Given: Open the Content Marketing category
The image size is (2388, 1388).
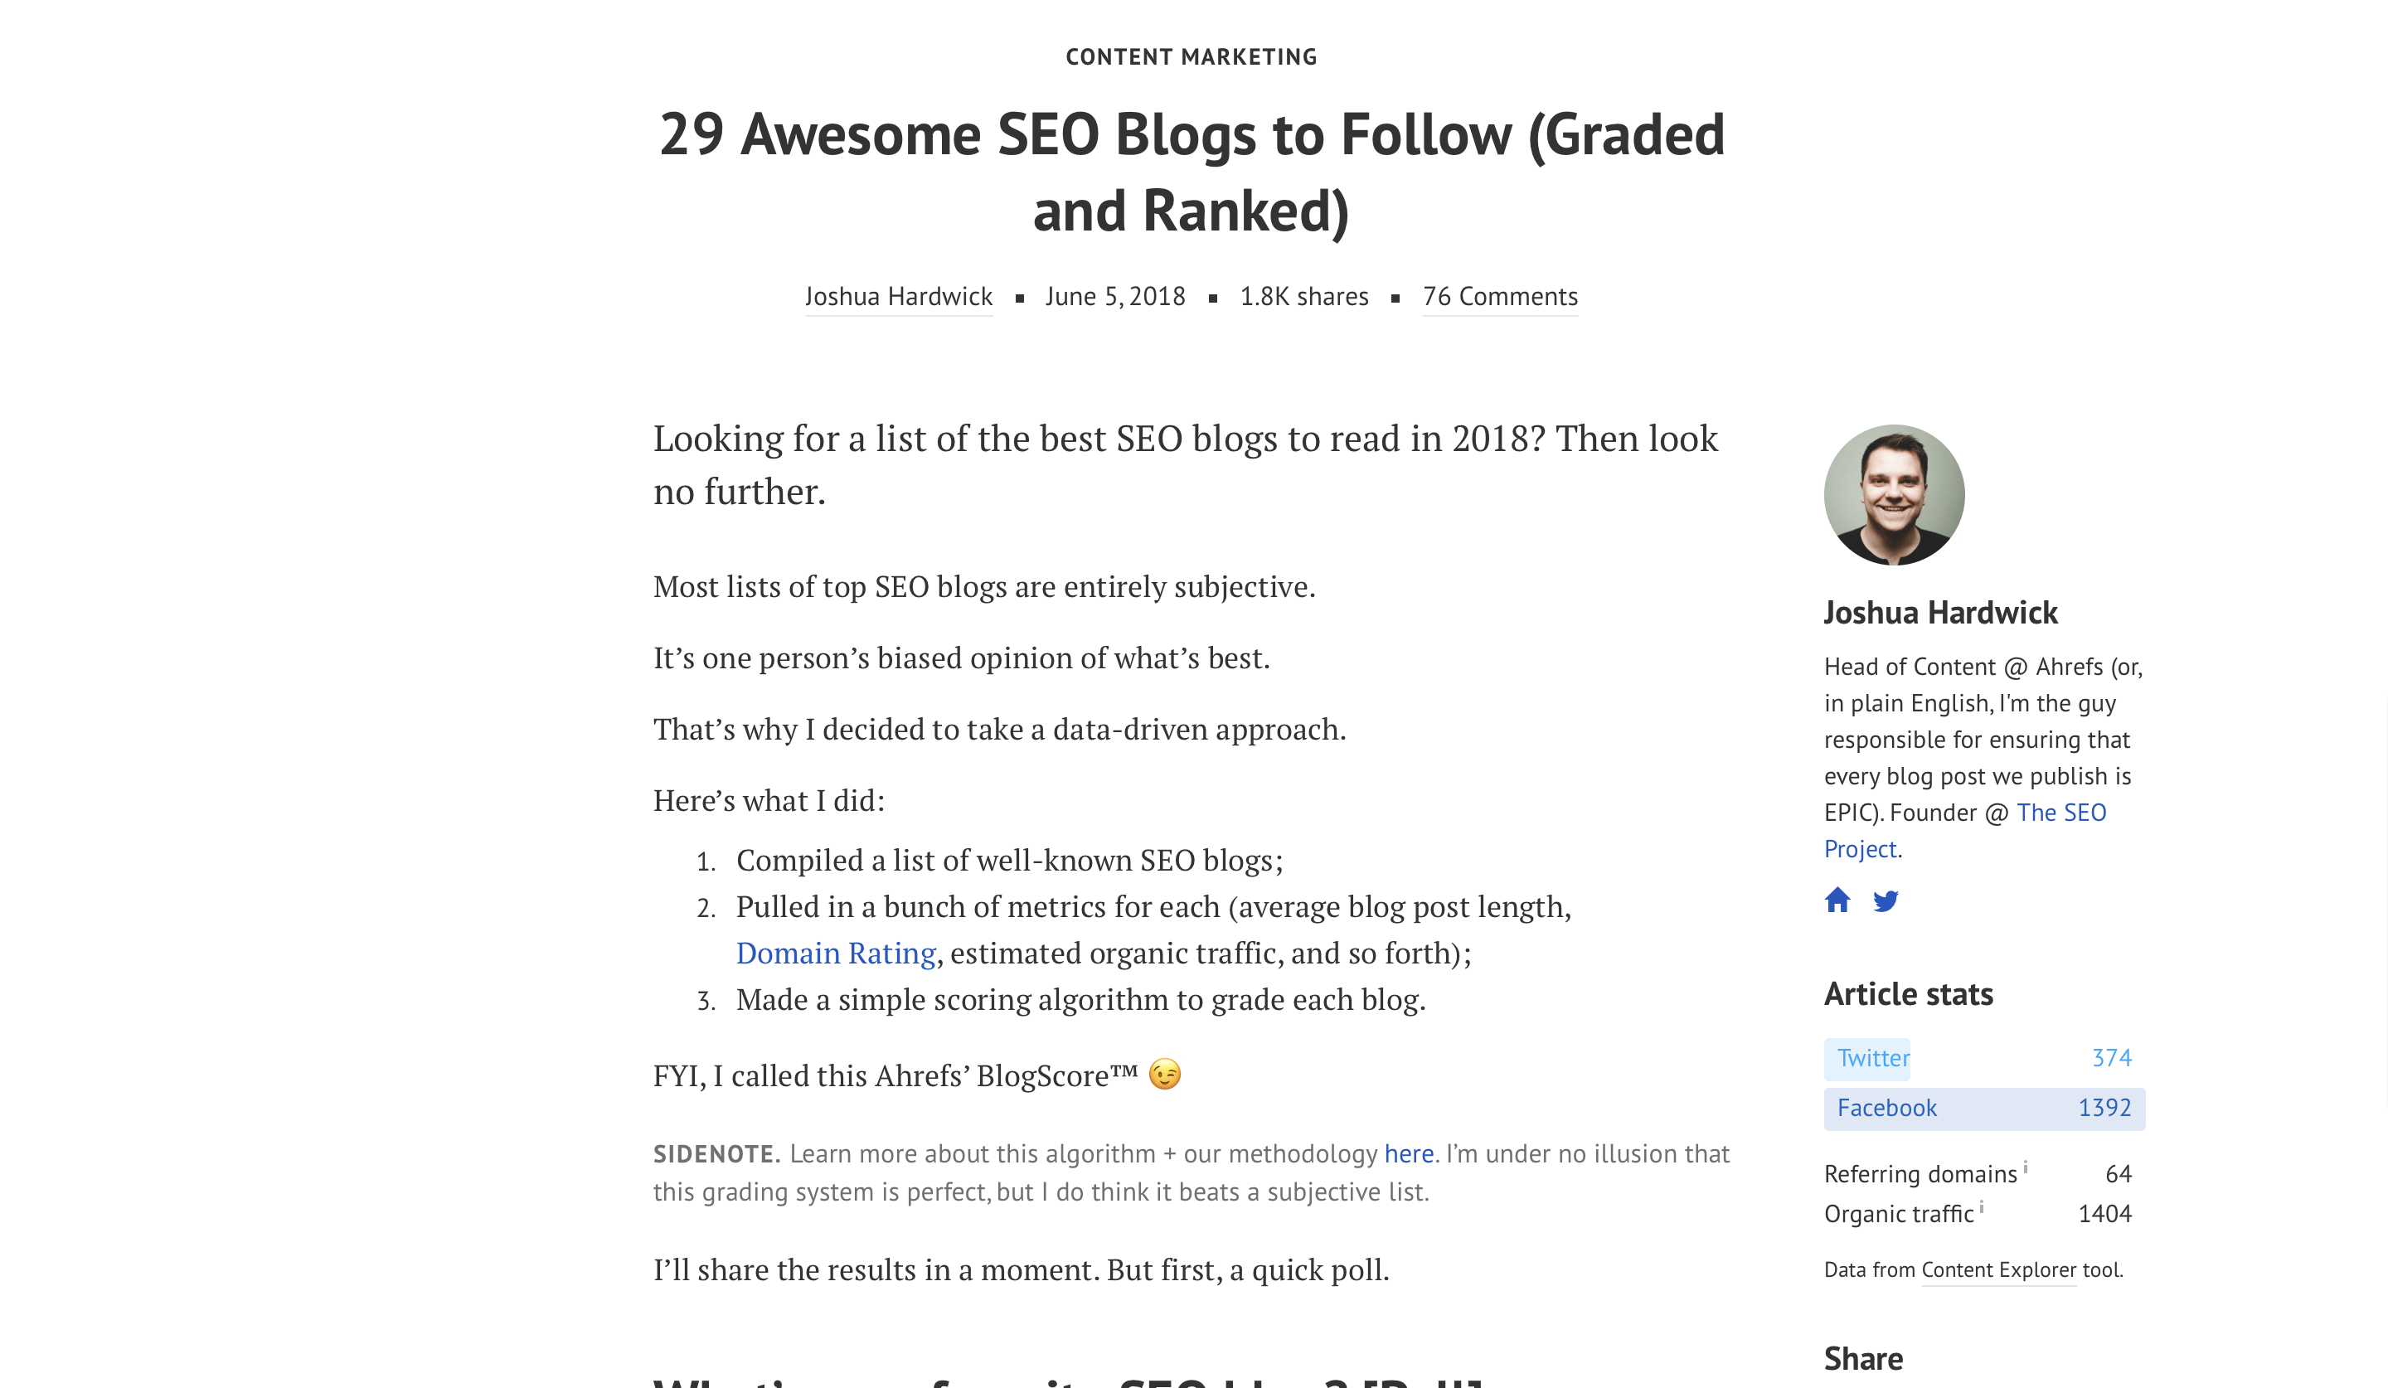Looking at the screenshot, I should [1192, 57].
